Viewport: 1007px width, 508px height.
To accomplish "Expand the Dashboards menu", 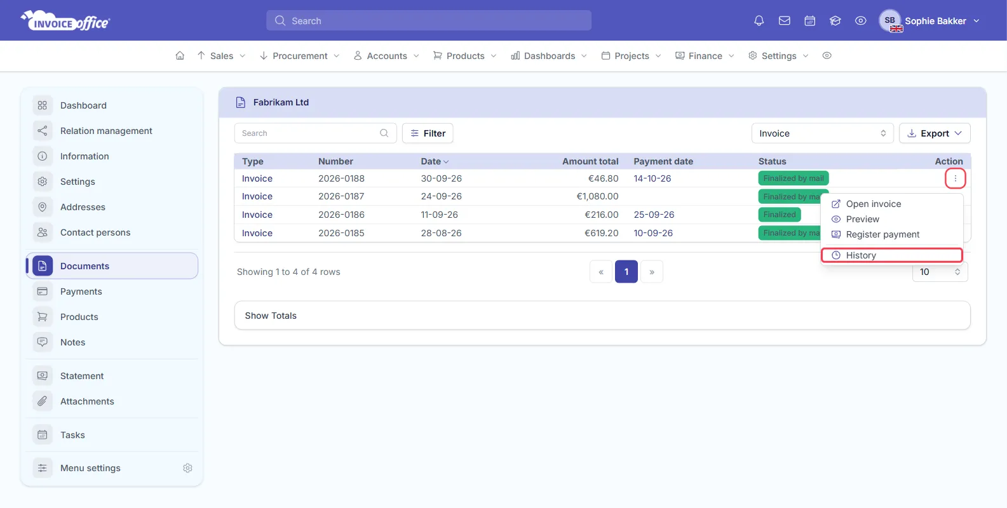I will pyautogui.click(x=549, y=56).
